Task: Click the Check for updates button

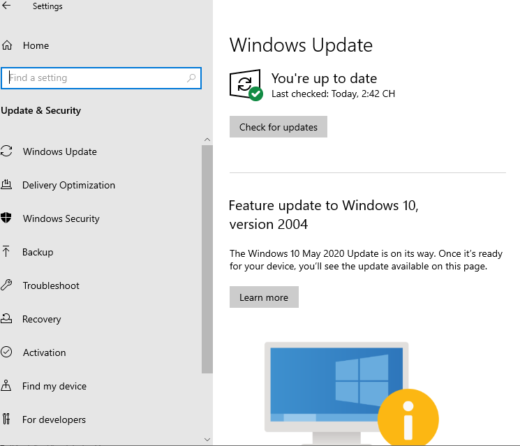Action: (278, 126)
